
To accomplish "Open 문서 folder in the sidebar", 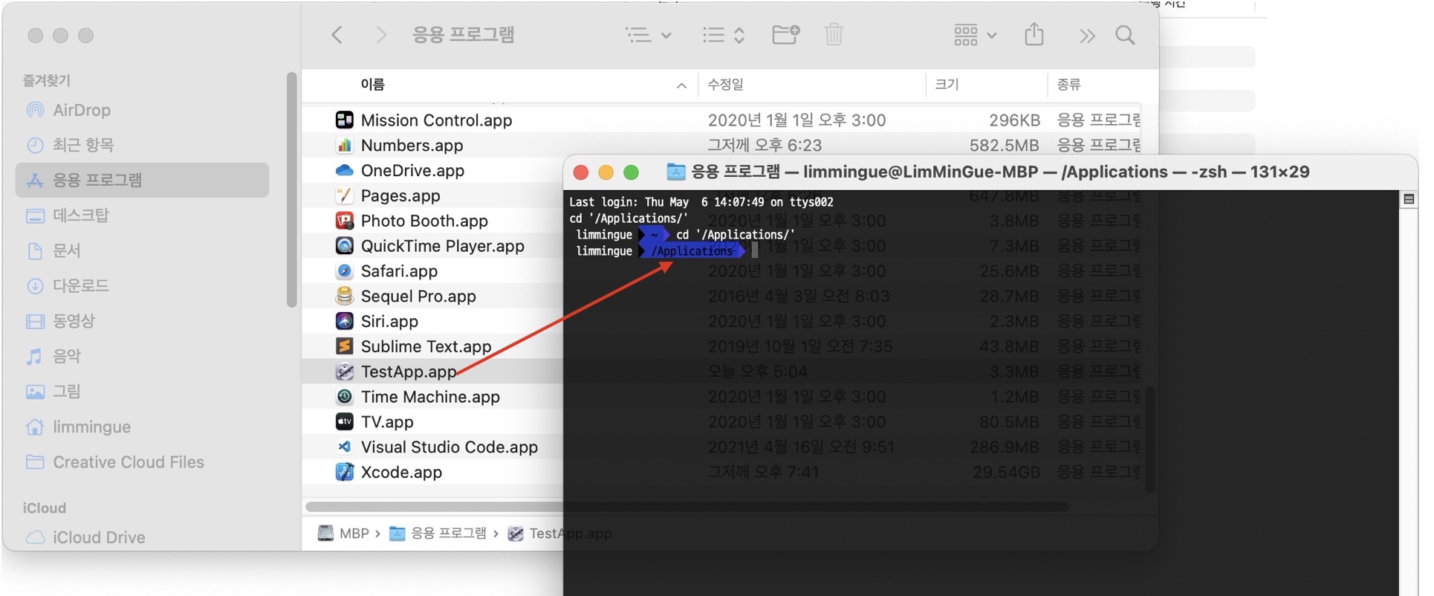I will [66, 250].
